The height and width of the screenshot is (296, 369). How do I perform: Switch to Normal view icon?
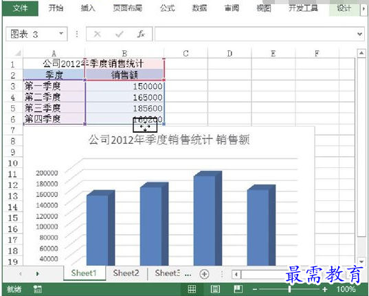click(x=192, y=289)
